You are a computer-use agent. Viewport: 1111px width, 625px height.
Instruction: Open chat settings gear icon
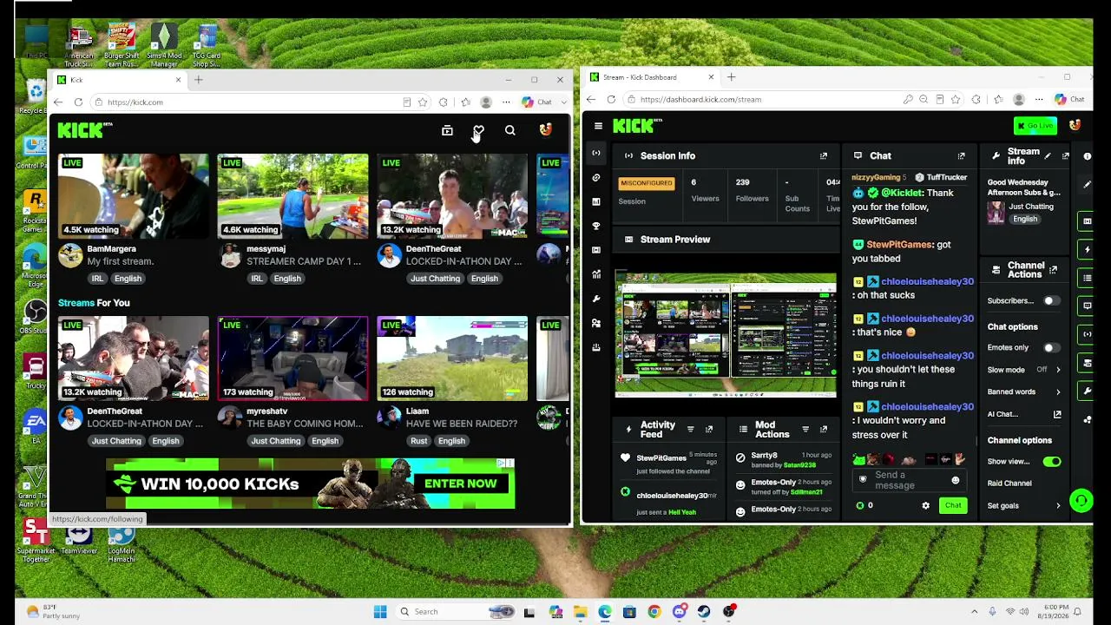point(925,505)
